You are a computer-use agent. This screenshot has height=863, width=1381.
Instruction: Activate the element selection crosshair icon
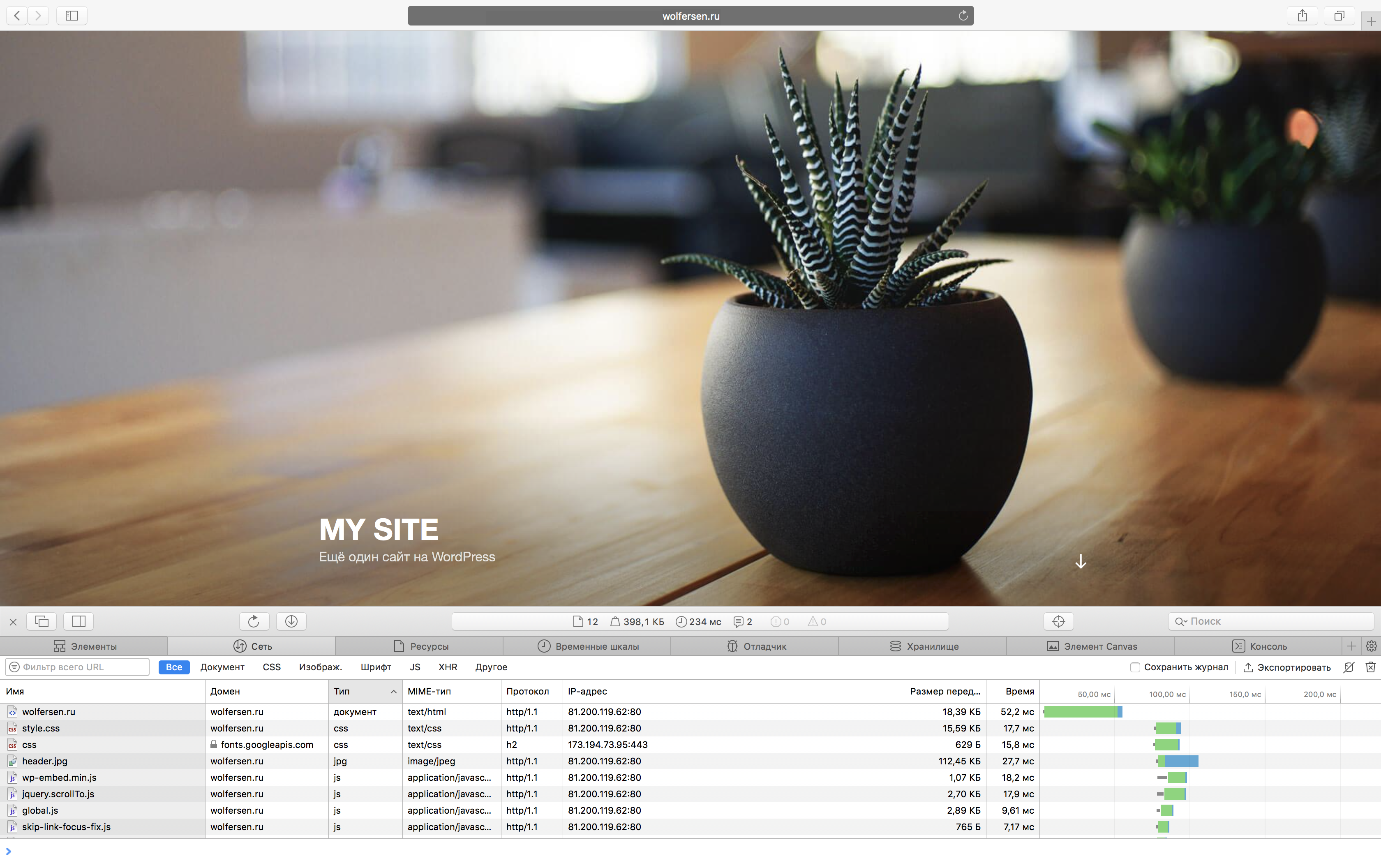pos(1058,621)
